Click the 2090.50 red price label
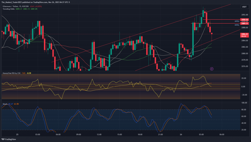This screenshot has height=142, width=251. tap(244, 20)
